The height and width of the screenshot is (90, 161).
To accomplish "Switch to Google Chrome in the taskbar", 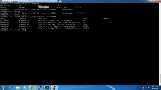I will click(x=32, y=88).
